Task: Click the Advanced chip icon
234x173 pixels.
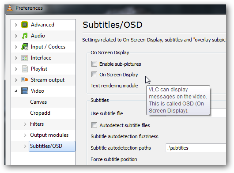Action: [x=25, y=25]
